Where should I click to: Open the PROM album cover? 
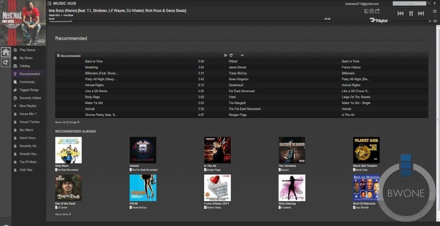click(143, 188)
